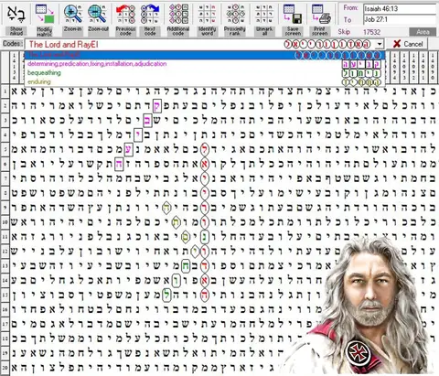Image resolution: width=439 pixels, height=376 pixels.
Task: Click the magenta boxed letter in row 2
Action: tap(157, 106)
